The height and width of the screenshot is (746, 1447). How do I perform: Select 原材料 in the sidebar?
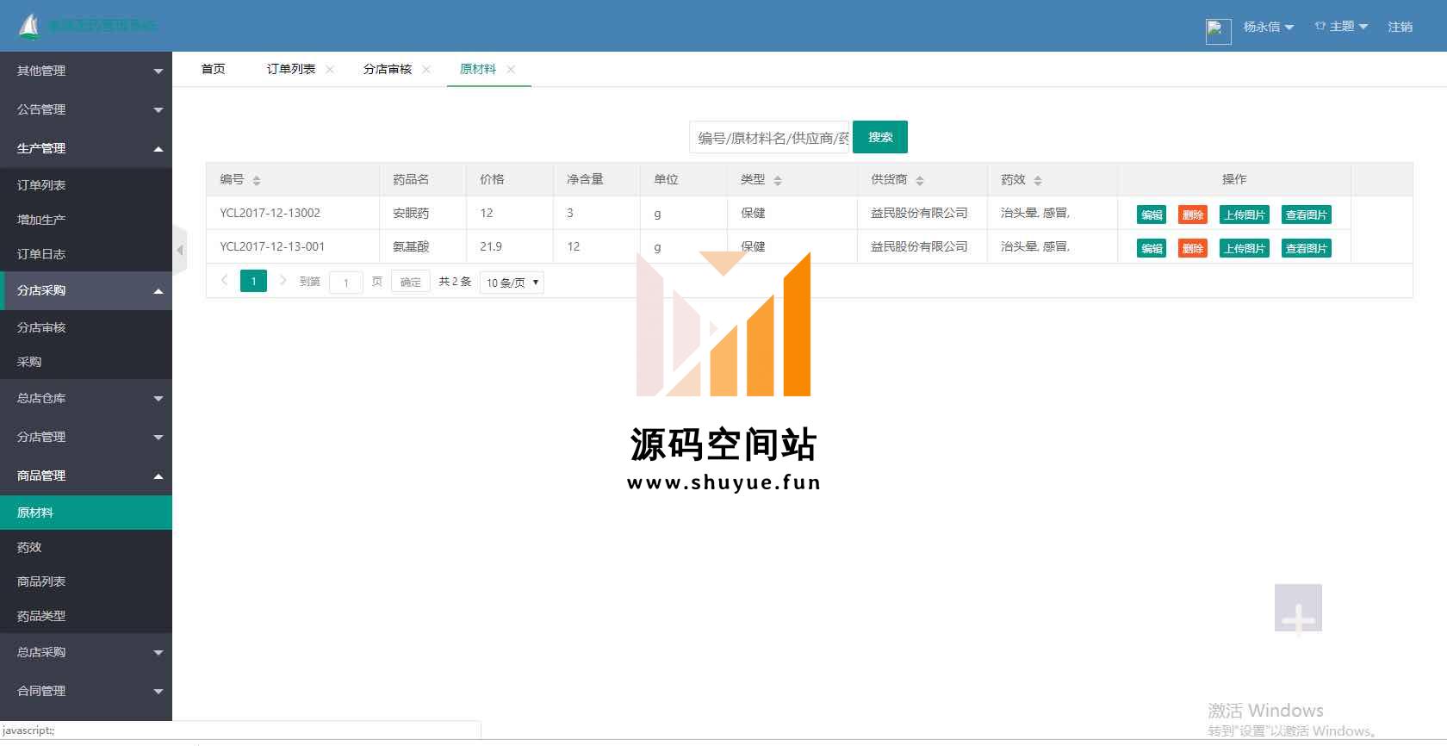(86, 513)
